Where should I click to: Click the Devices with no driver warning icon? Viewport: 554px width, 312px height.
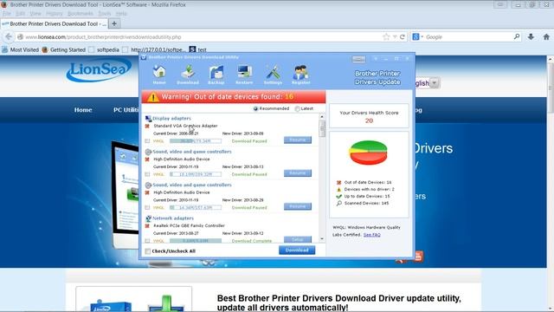[338, 189]
